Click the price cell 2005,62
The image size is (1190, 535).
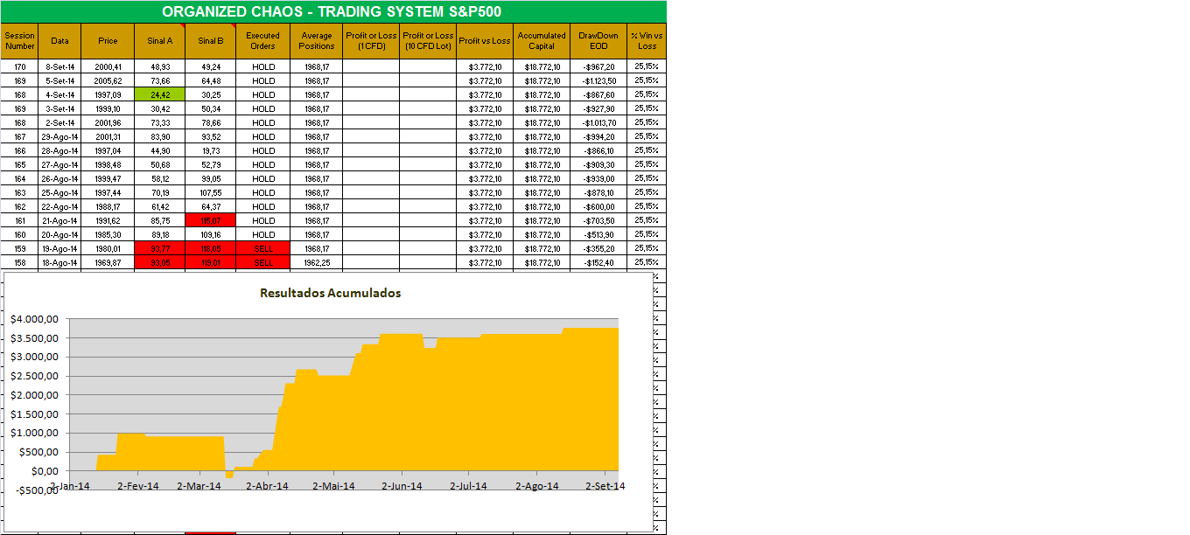[108, 80]
